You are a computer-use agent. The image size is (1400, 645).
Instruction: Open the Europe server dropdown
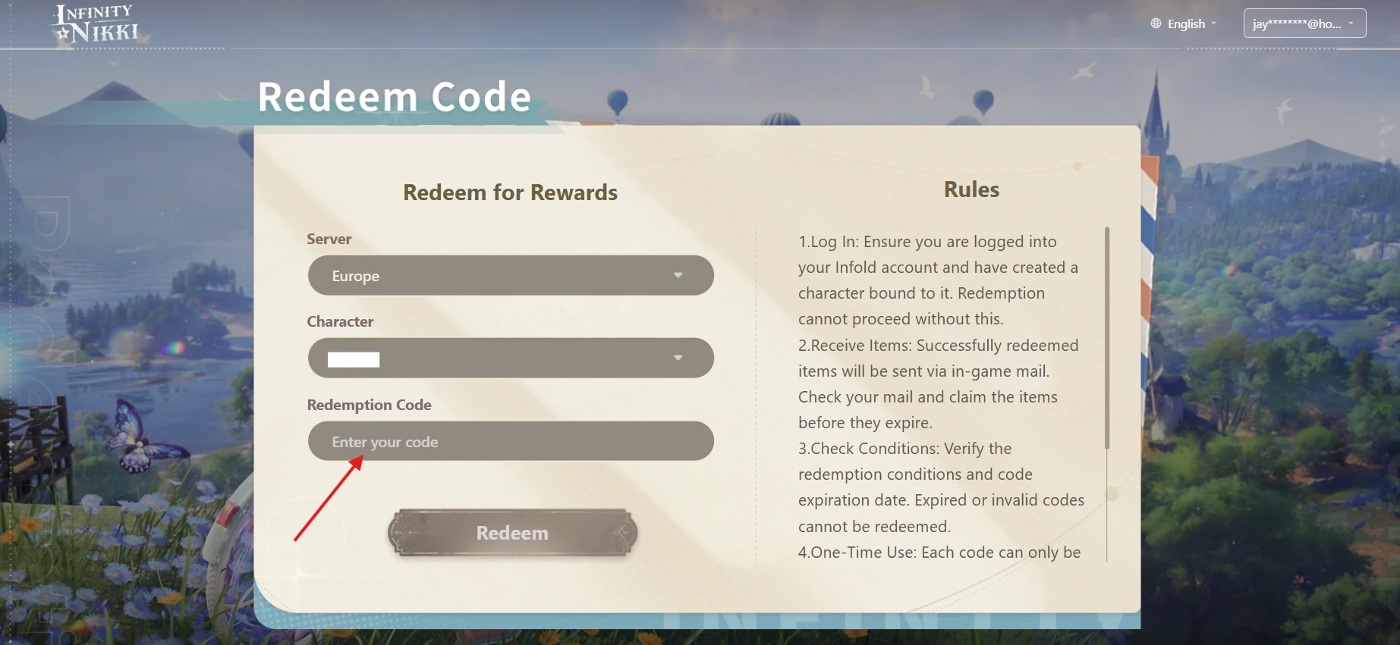point(511,275)
